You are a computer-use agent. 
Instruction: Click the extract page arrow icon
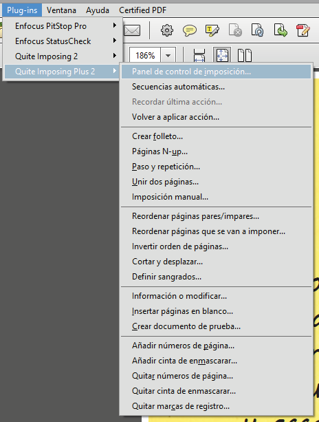click(280, 30)
